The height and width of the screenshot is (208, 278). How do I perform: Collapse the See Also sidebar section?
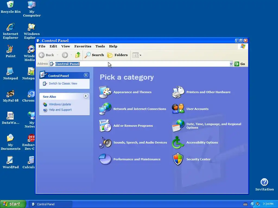[x=86, y=96]
